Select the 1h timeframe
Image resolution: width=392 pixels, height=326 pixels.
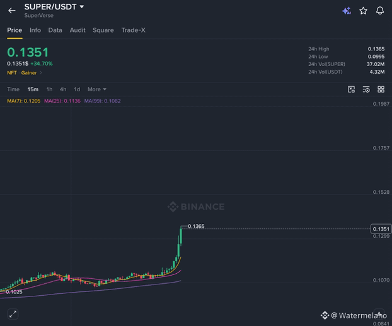(x=50, y=89)
